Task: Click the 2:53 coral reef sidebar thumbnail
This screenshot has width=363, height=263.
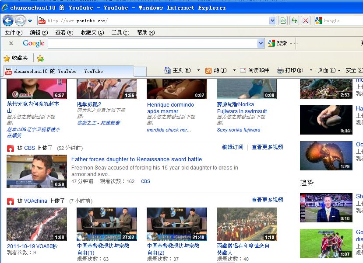Action: pyautogui.click(x=326, y=89)
